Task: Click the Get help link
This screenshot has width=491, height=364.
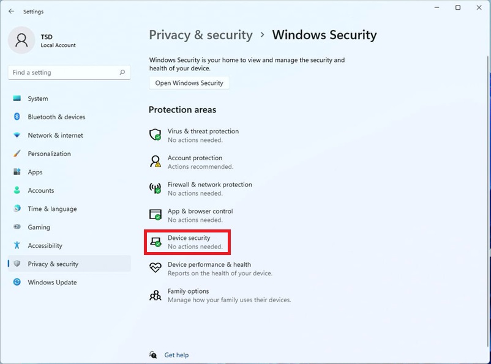Action: pos(176,355)
